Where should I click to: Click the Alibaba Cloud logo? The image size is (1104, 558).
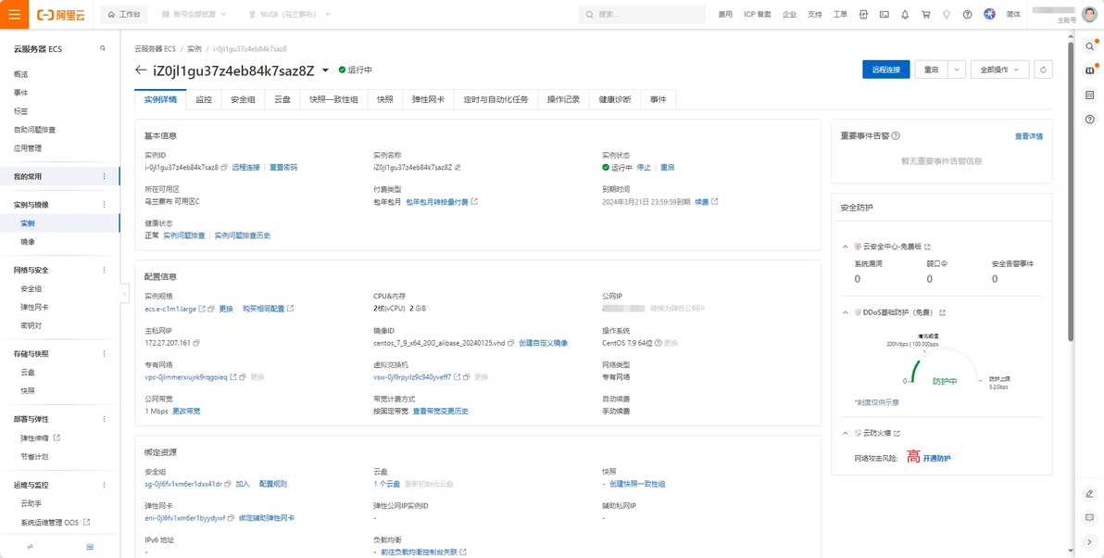click(x=60, y=14)
